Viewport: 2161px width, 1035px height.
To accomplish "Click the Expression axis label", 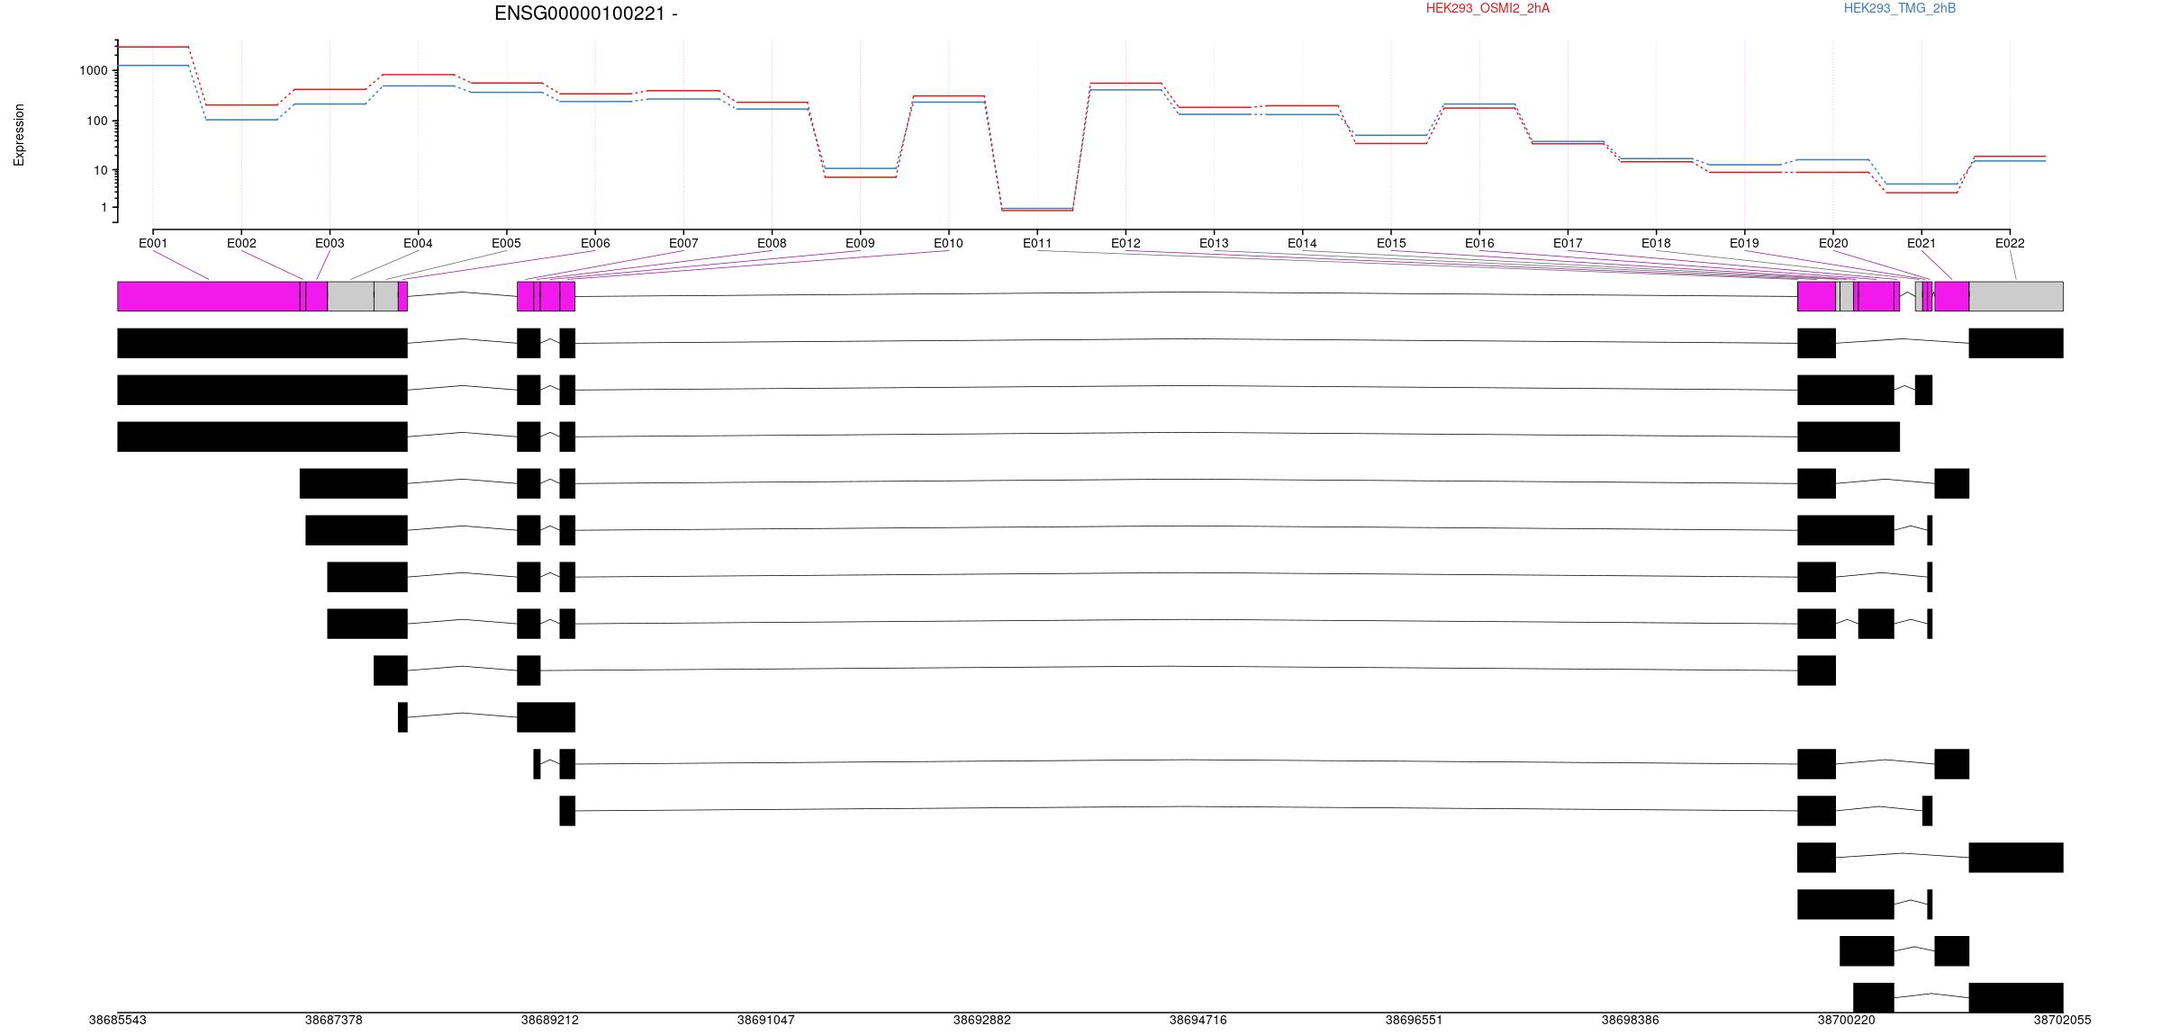I will coord(19,135).
